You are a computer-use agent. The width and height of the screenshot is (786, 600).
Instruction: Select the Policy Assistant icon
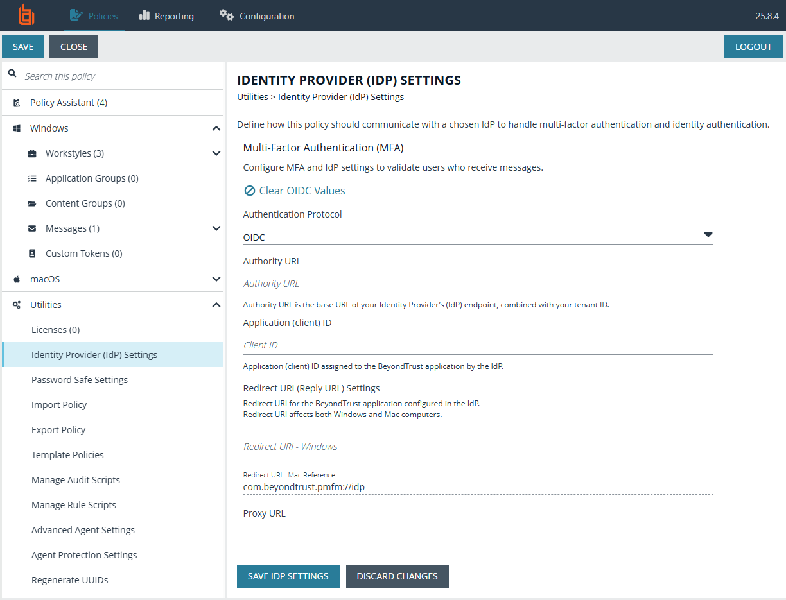tap(17, 102)
